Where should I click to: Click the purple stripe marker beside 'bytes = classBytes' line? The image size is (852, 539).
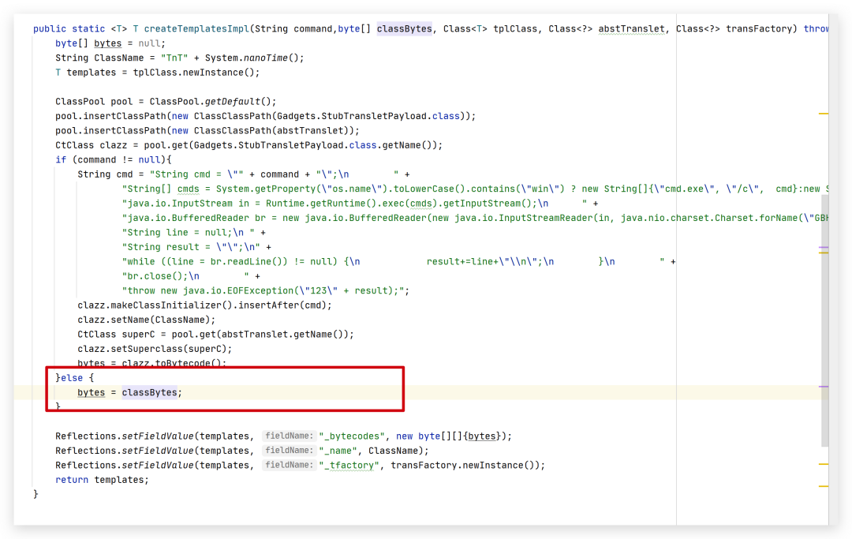824,387
